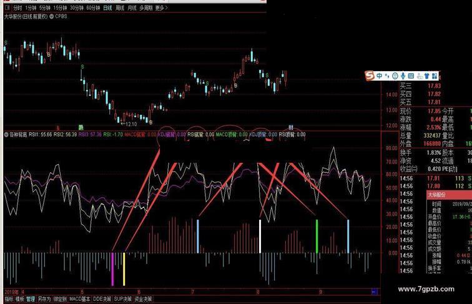
Task: Click the 绑定到 button
Action: [60, 299]
